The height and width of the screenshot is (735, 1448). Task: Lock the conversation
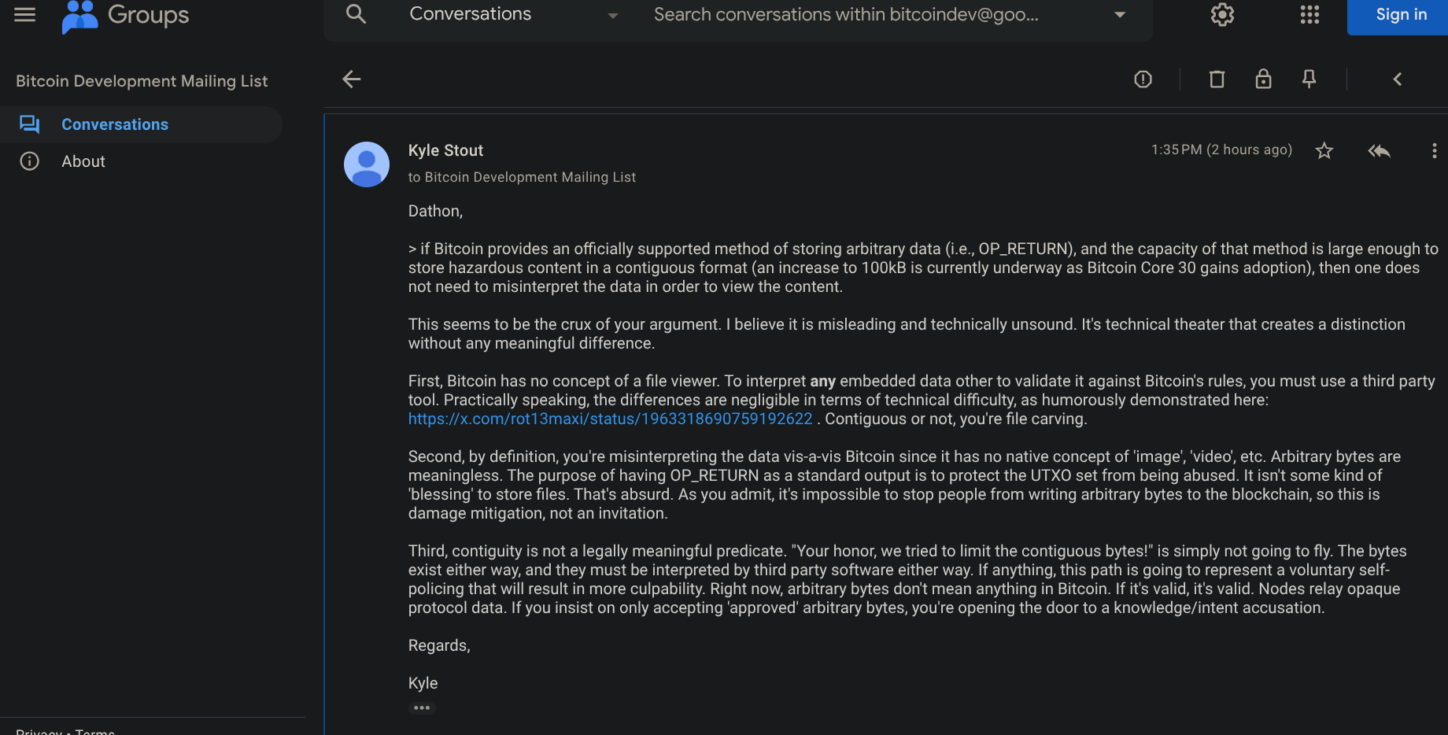coord(1263,79)
